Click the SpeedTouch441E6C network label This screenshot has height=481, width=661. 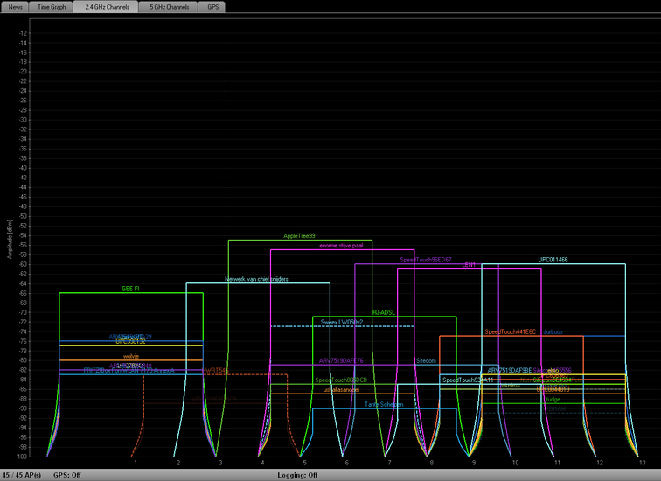pos(511,332)
